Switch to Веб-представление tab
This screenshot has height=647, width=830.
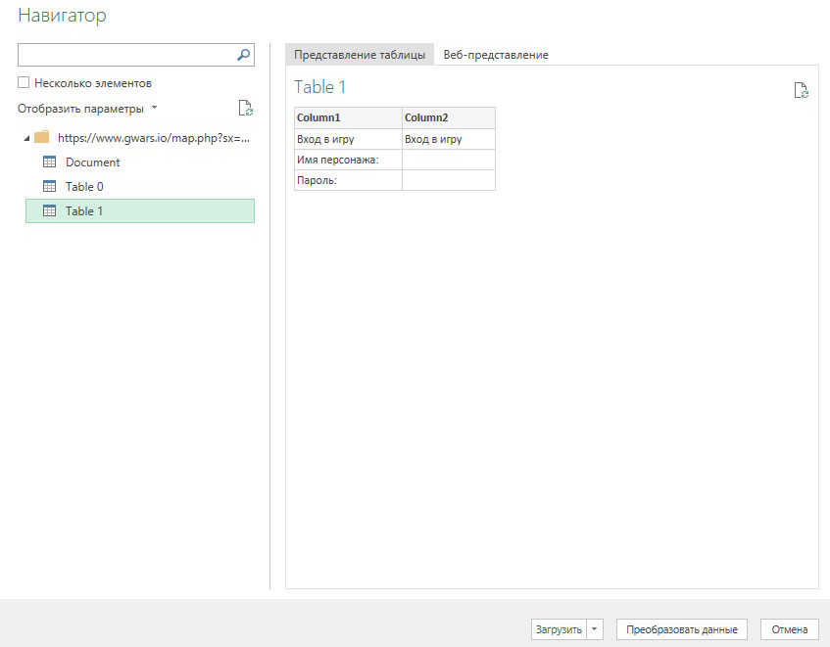click(496, 55)
